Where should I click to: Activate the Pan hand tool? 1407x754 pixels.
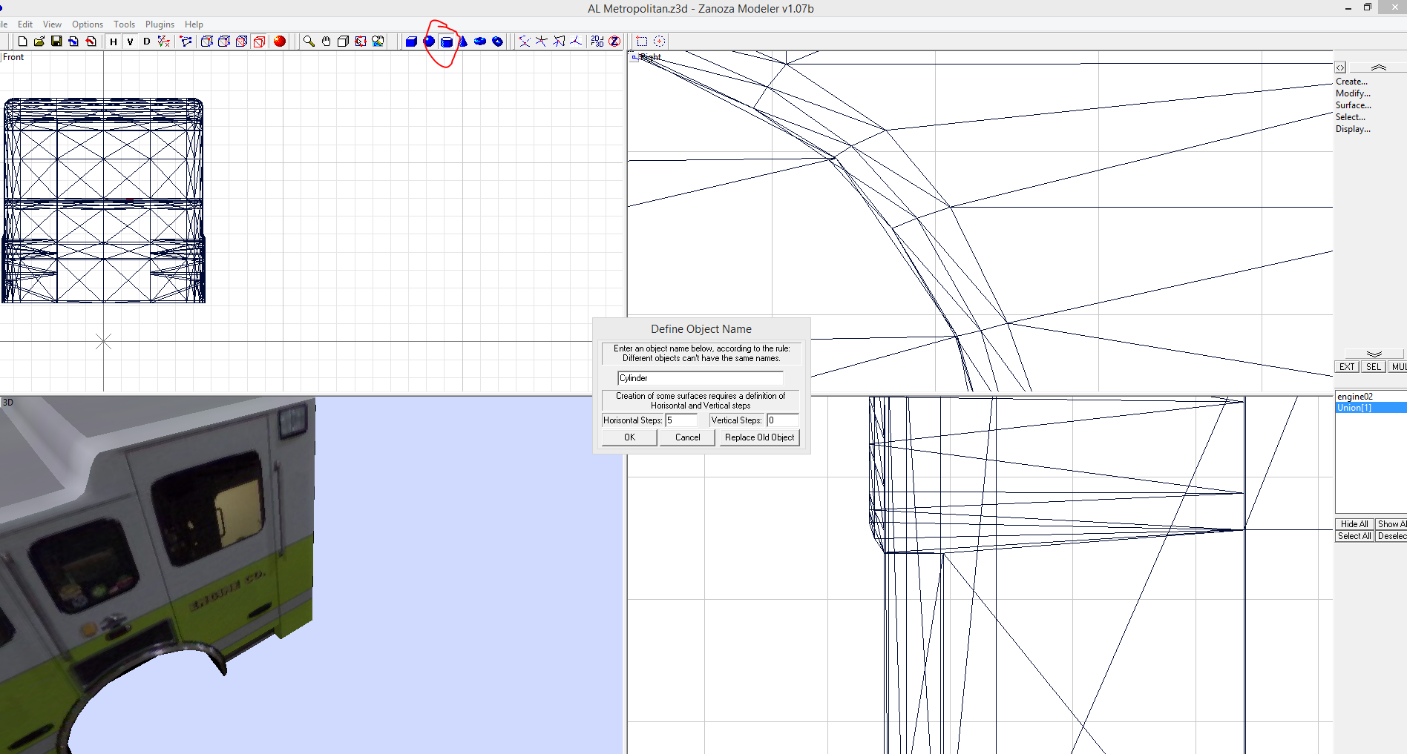327,42
